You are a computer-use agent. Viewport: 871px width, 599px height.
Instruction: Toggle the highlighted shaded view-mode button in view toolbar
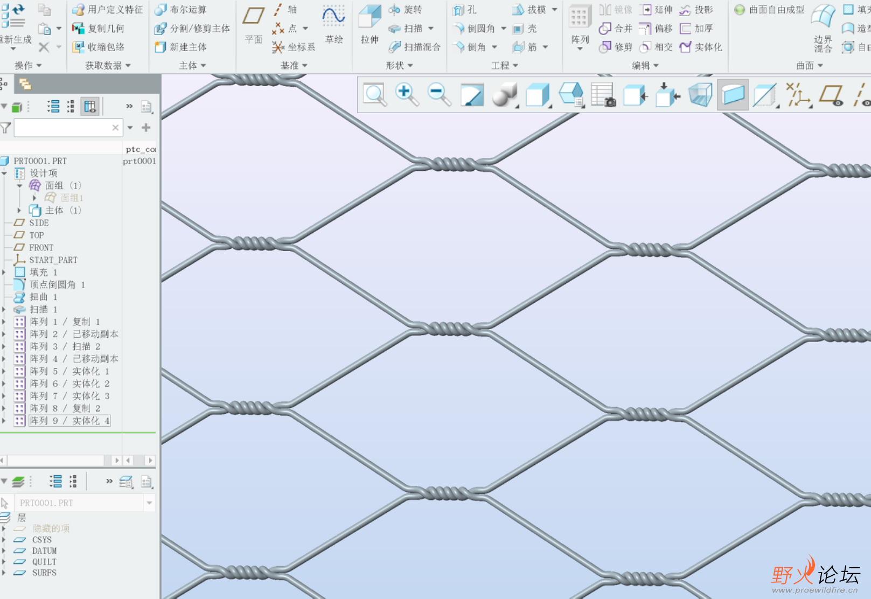[x=733, y=95]
